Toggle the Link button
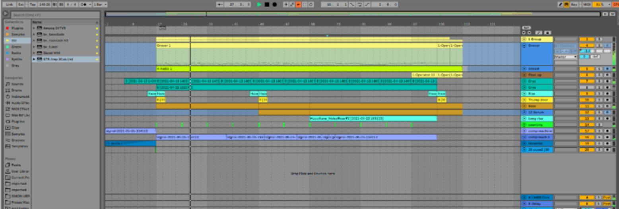The height and width of the screenshot is (209, 619). click(10, 4)
